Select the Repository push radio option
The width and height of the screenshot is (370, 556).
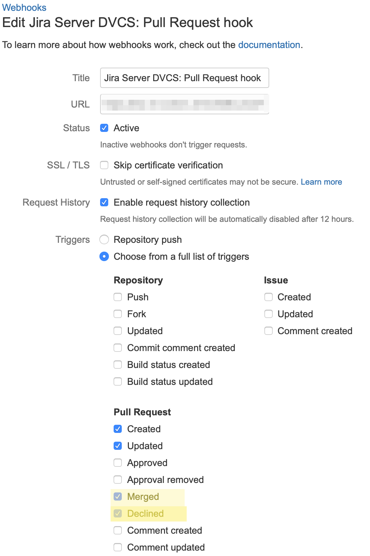coord(104,239)
